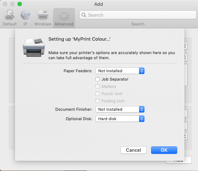This screenshot has width=198, height=171.
Task: Switch to the Windows printer icon
Action: point(43,15)
